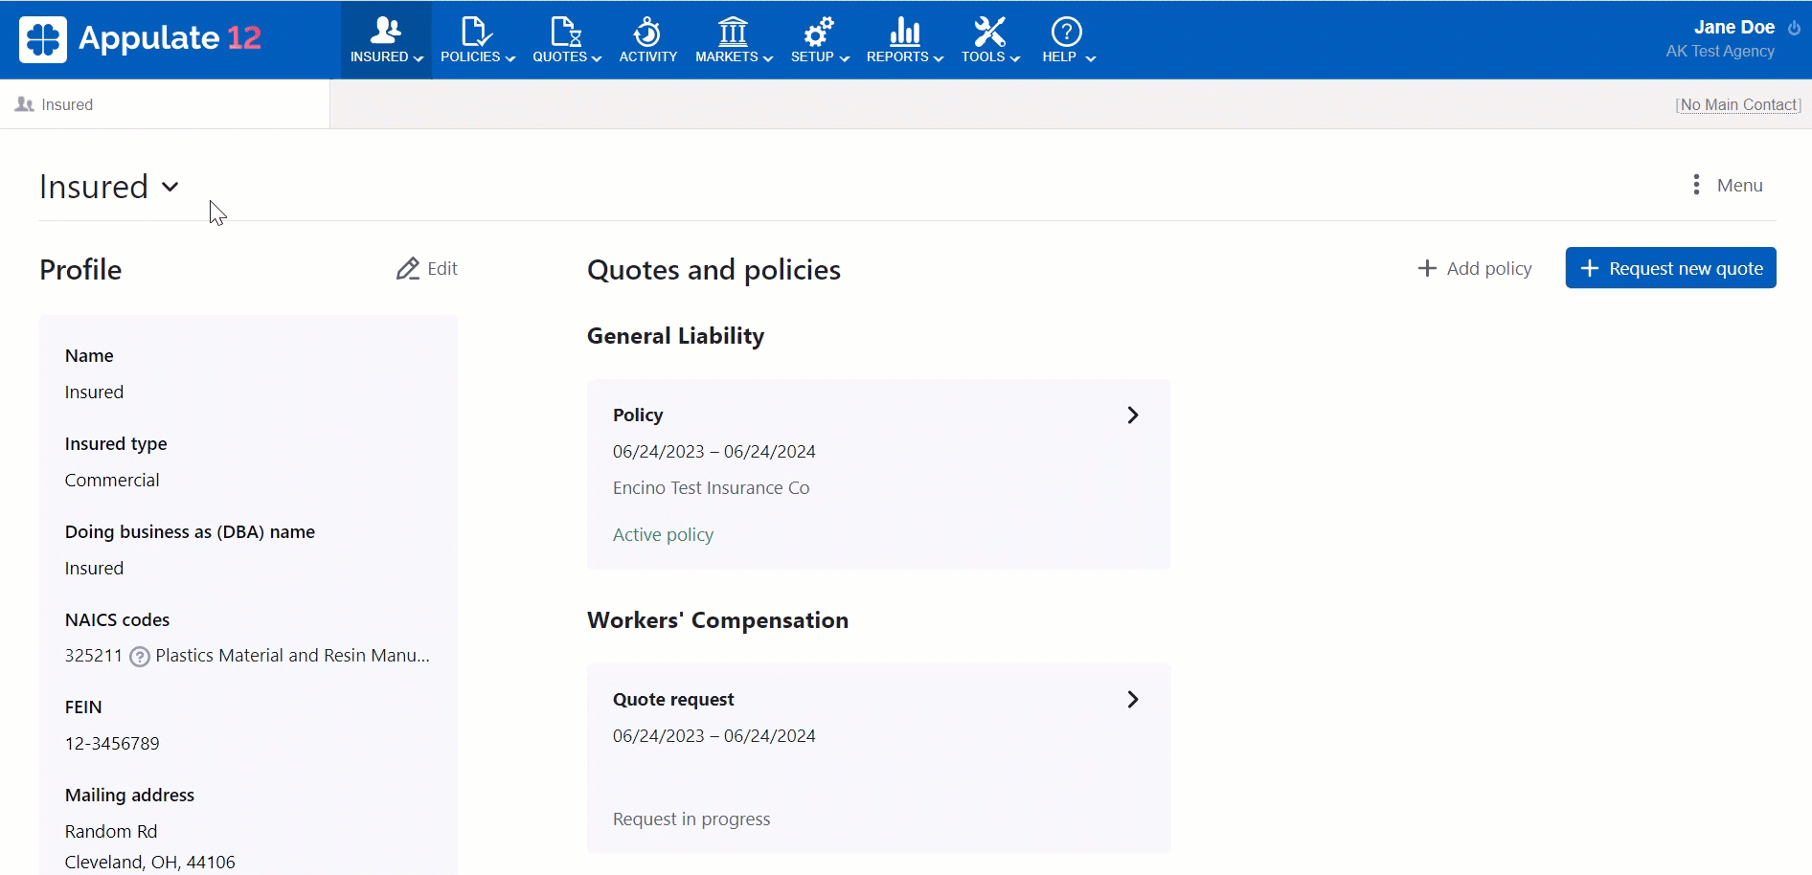Screen dimensions: 1812x875
Task: Click the power logout icon
Action: click(1794, 28)
